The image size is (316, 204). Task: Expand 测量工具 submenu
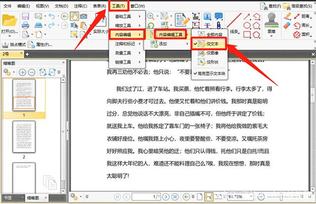127,53
